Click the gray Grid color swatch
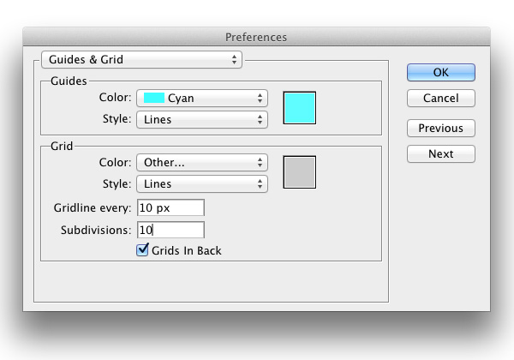Screen dimensions: 514x360 click(x=300, y=172)
